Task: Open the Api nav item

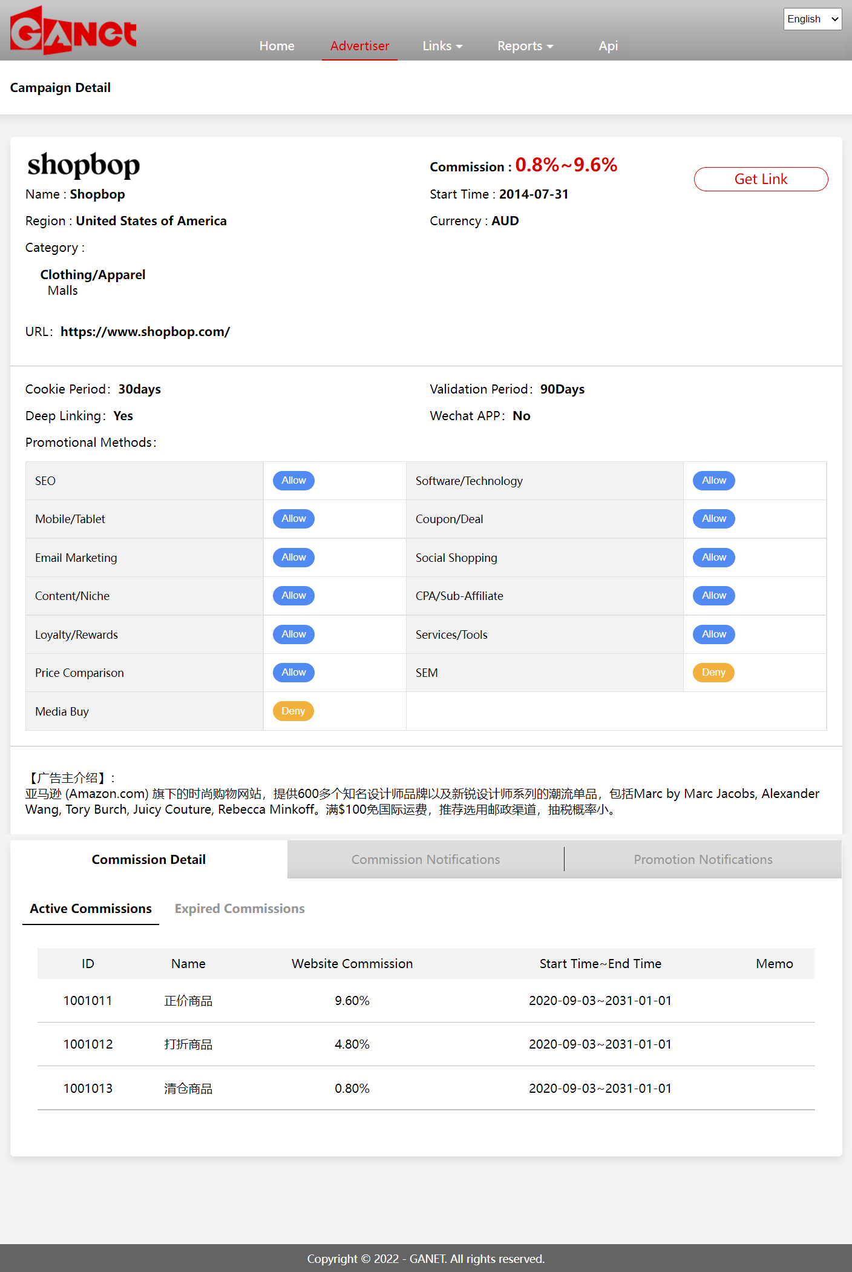Action: (608, 46)
